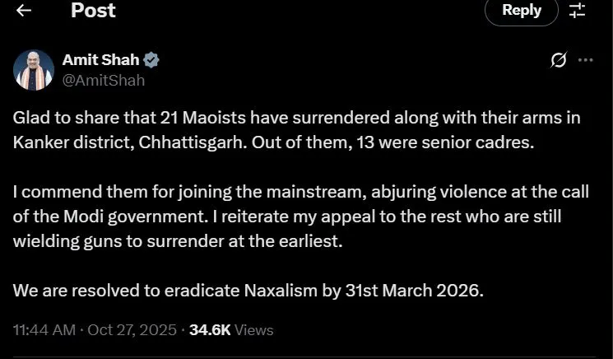This screenshot has width=613, height=359.
Task: Click the blue verified badge
Action: click(152, 60)
